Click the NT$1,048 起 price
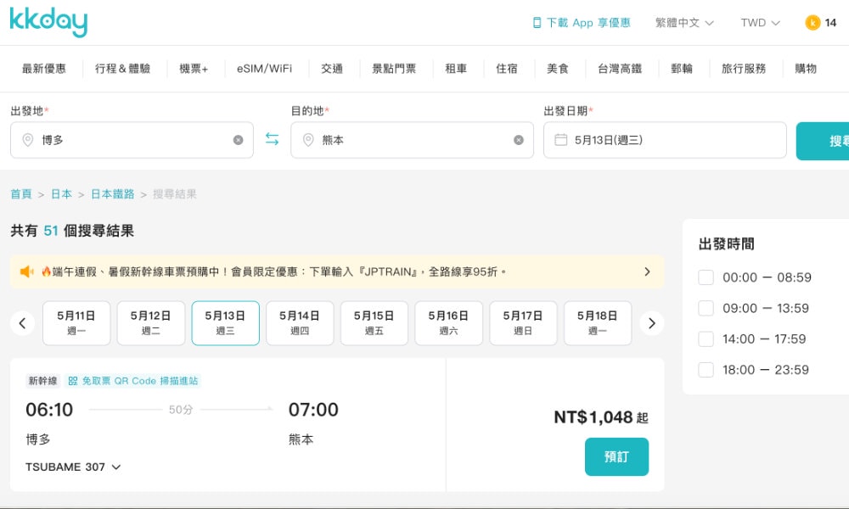This screenshot has height=509, width=849. click(601, 417)
